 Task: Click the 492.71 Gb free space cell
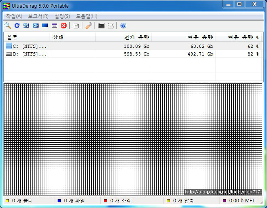click(200, 54)
